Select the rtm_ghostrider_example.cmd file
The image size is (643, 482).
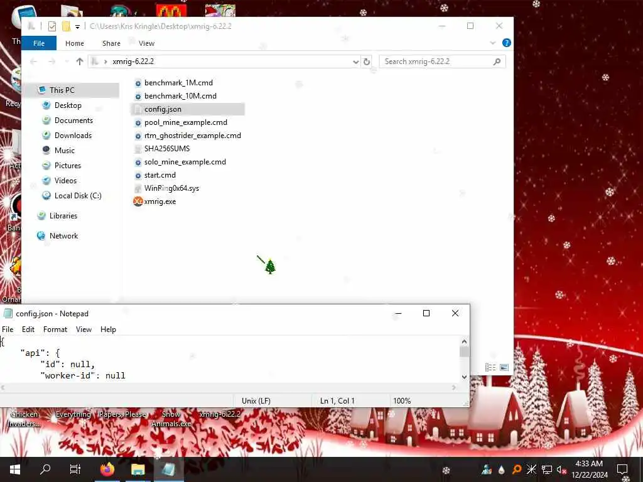(193, 136)
